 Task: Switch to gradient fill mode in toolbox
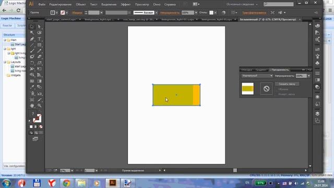click(x=36, y=126)
